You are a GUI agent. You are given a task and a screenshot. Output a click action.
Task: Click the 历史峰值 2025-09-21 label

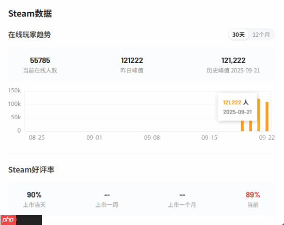point(233,70)
